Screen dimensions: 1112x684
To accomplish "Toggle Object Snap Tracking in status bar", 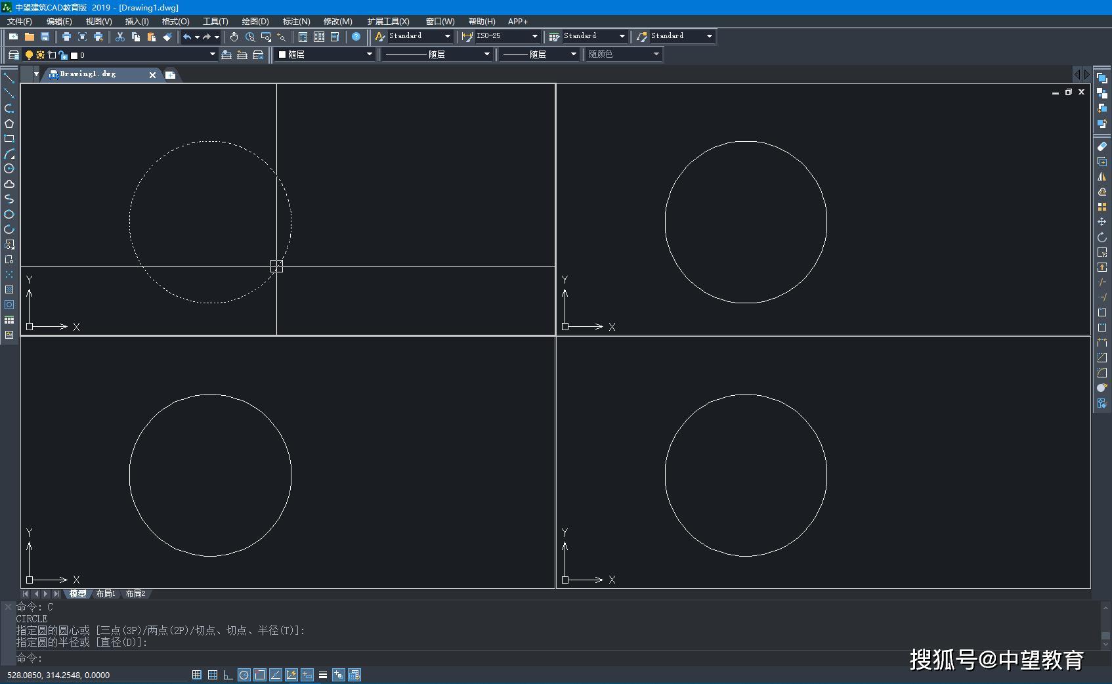I will coord(275,675).
